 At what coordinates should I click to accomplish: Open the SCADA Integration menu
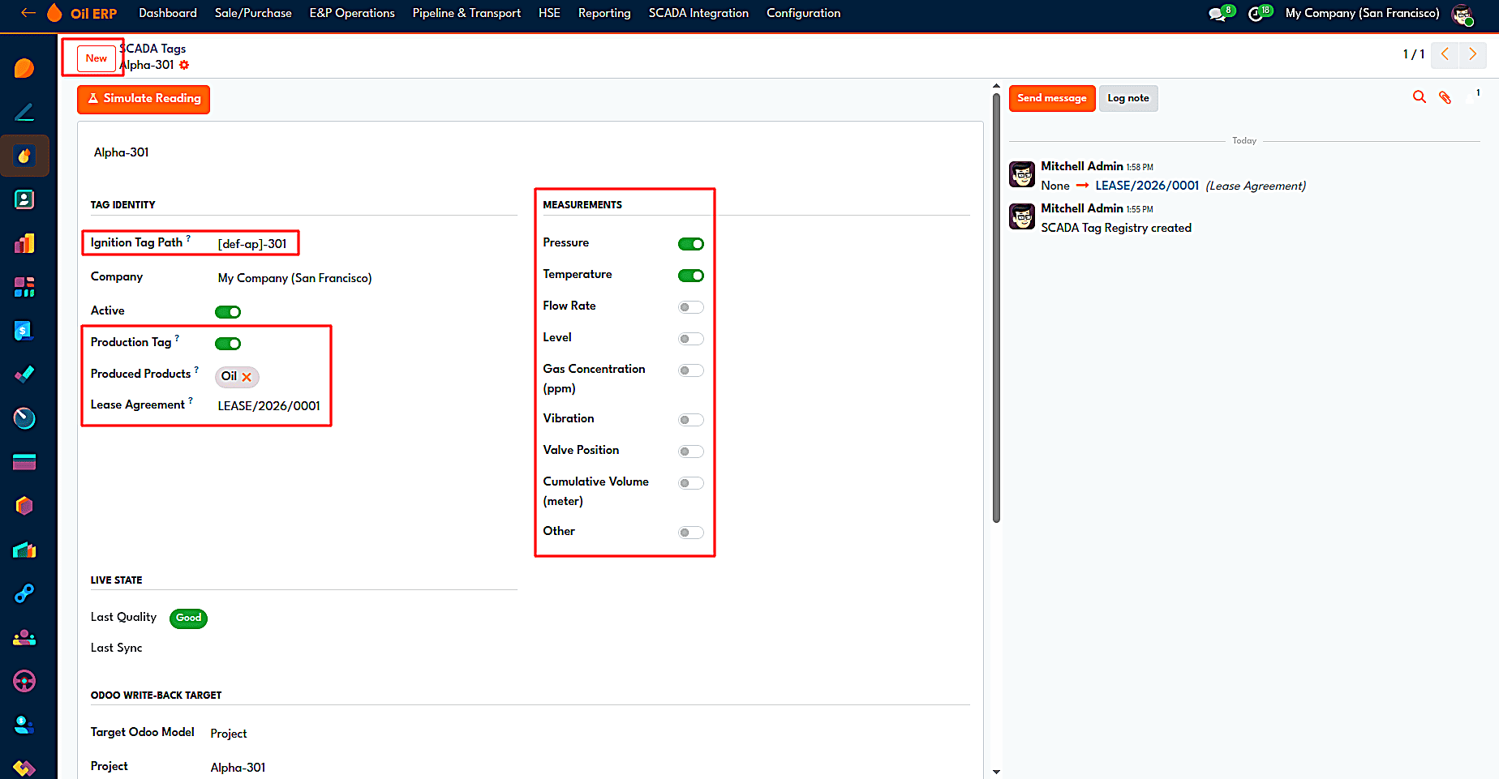point(698,13)
